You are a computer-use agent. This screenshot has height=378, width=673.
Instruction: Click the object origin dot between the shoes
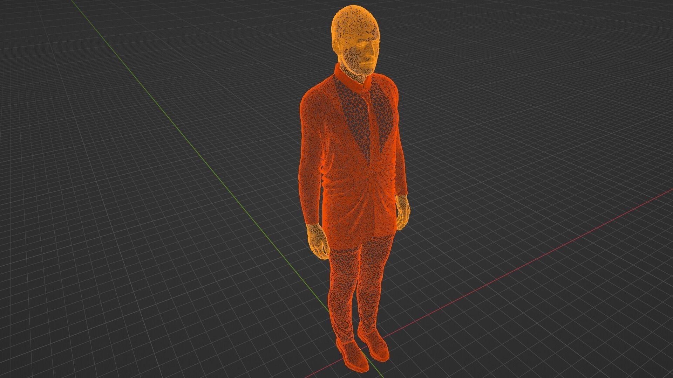coord(360,349)
